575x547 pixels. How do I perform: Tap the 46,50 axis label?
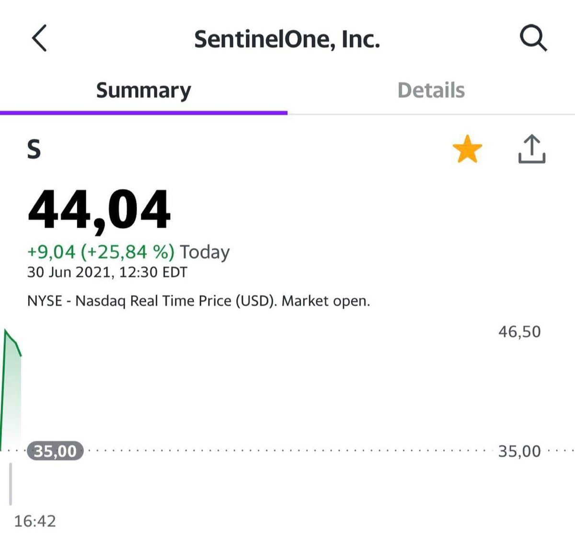tap(519, 331)
